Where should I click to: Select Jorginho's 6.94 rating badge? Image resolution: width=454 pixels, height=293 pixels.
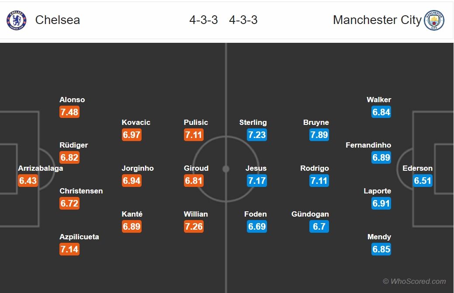(132, 181)
